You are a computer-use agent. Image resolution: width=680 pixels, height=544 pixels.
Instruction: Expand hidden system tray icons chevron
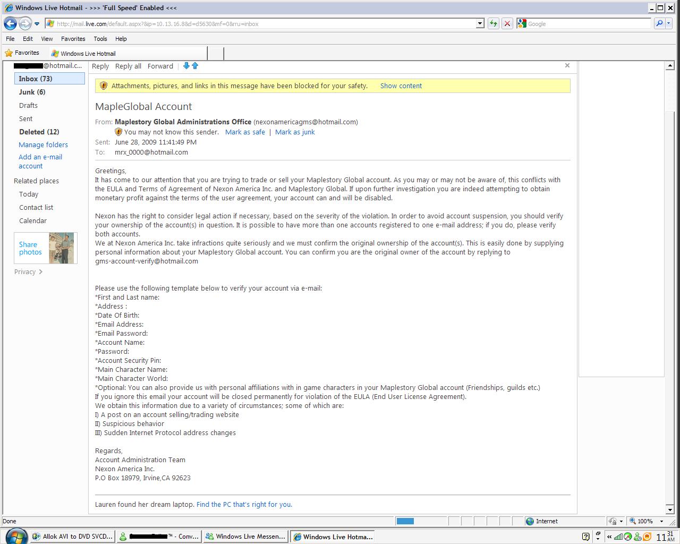pyautogui.click(x=609, y=537)
